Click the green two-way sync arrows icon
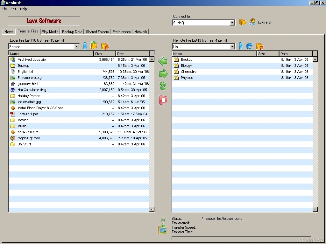326x244 pixels. (x=163, y=86)
